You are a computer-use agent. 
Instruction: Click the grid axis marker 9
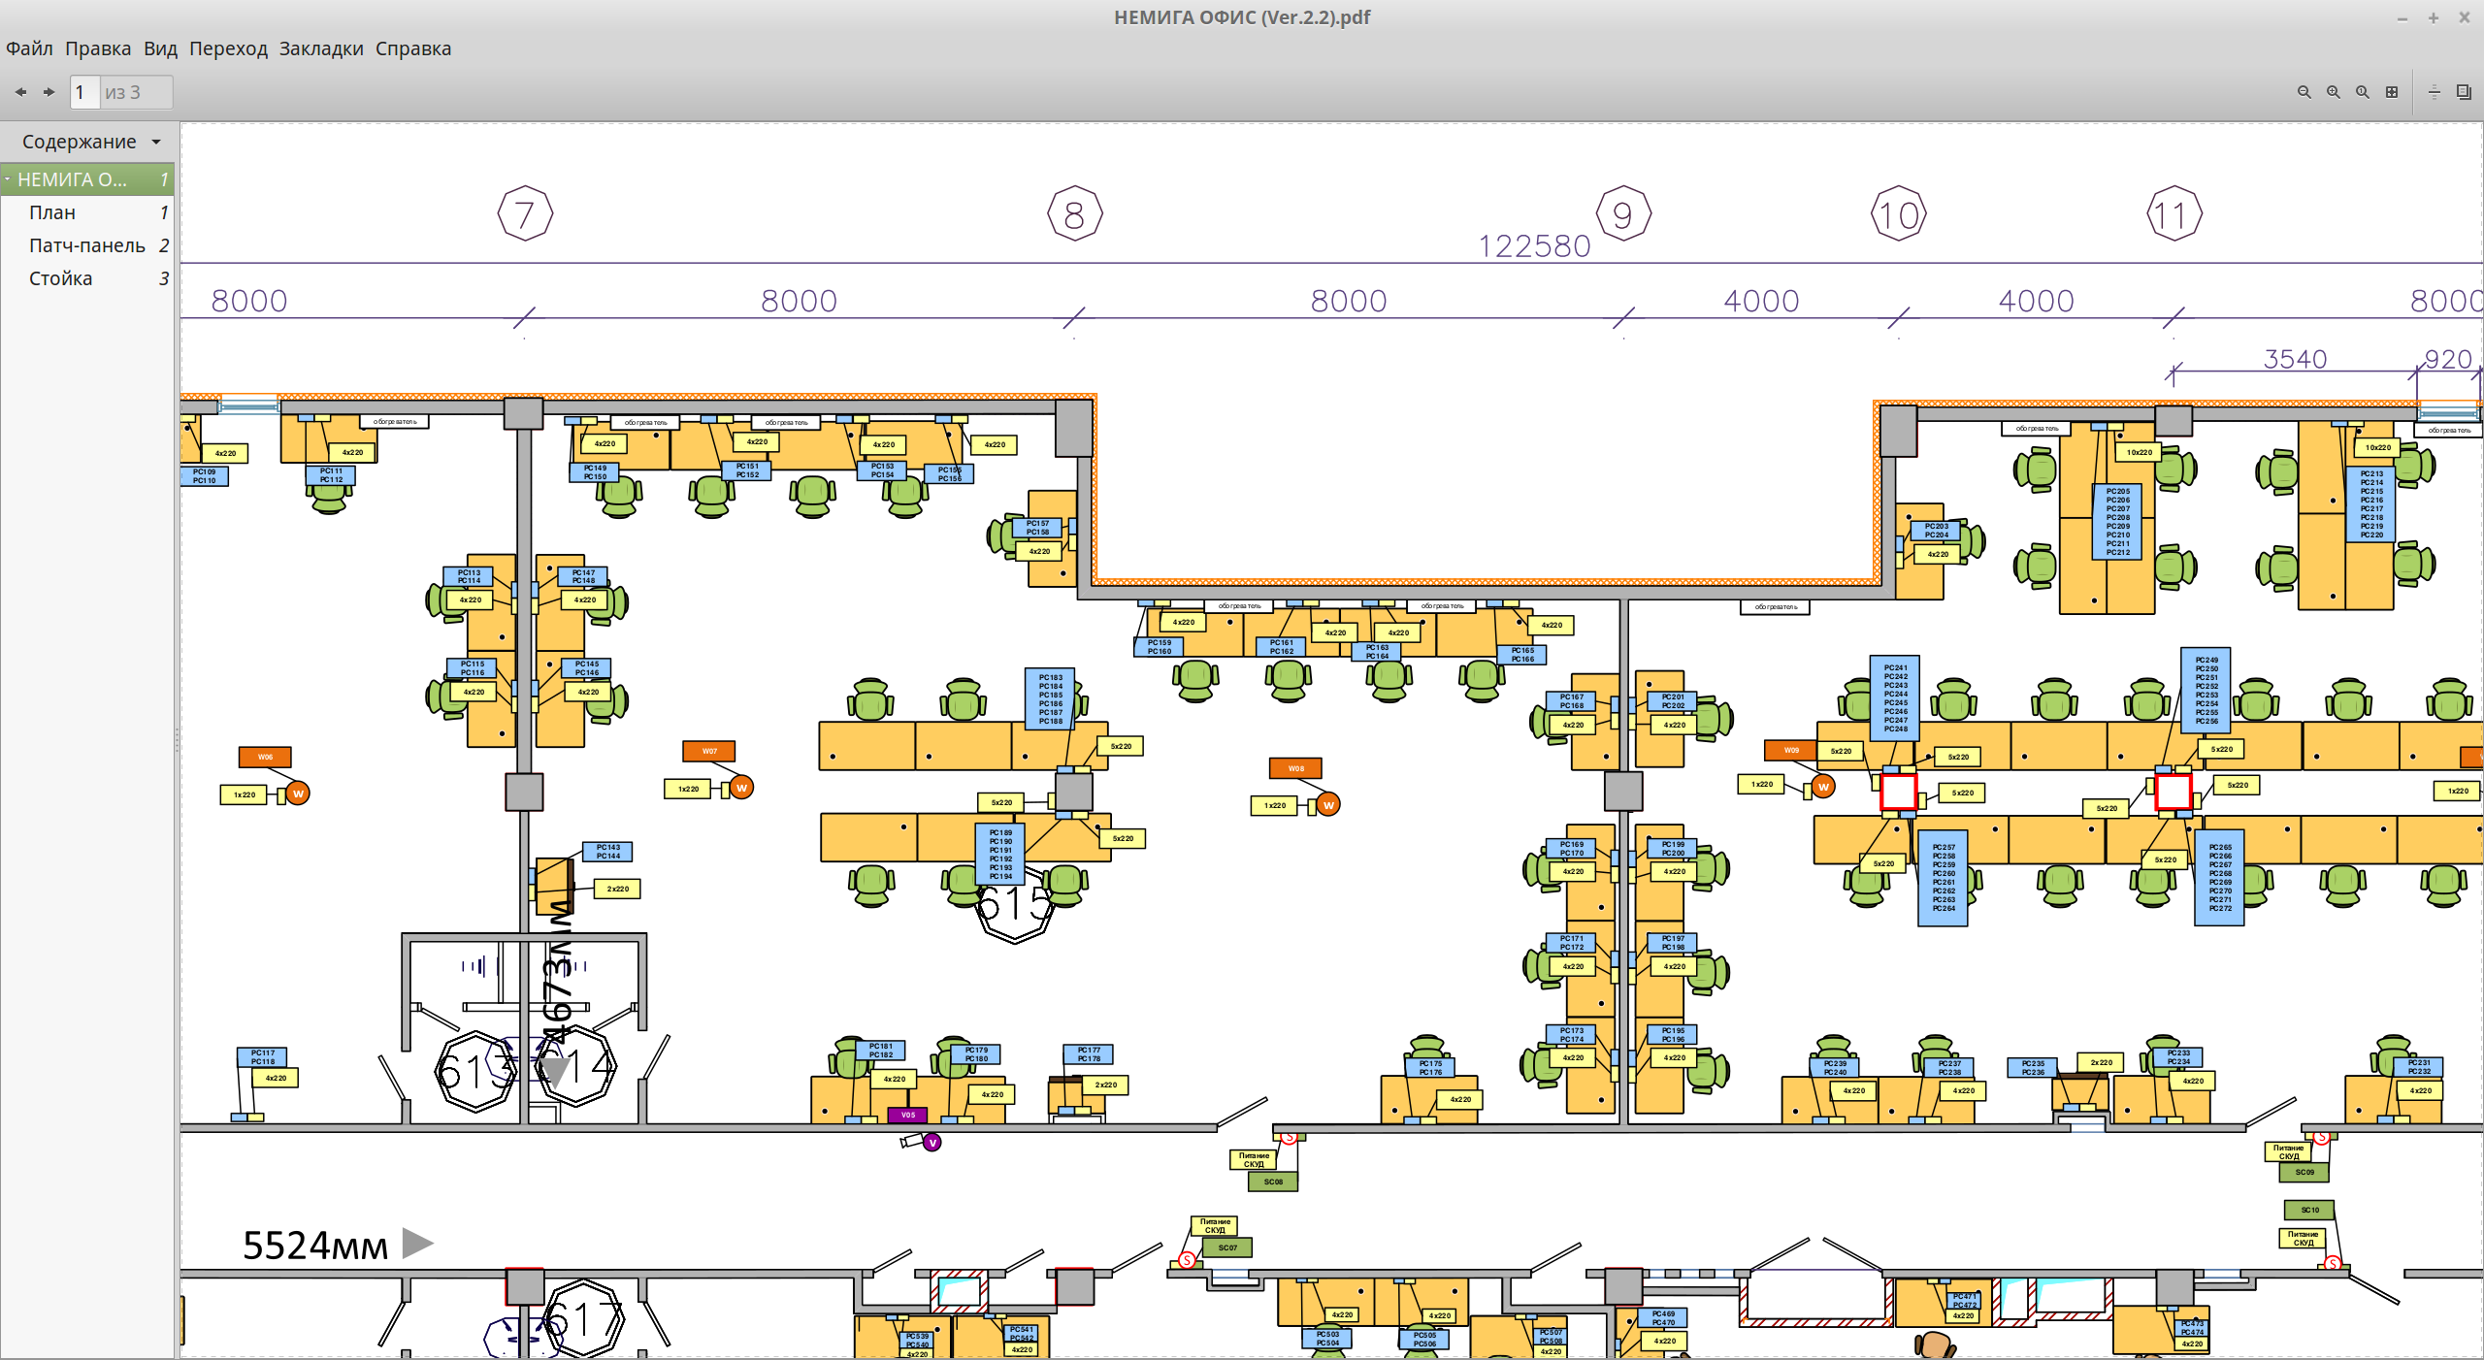[1623, 214]
